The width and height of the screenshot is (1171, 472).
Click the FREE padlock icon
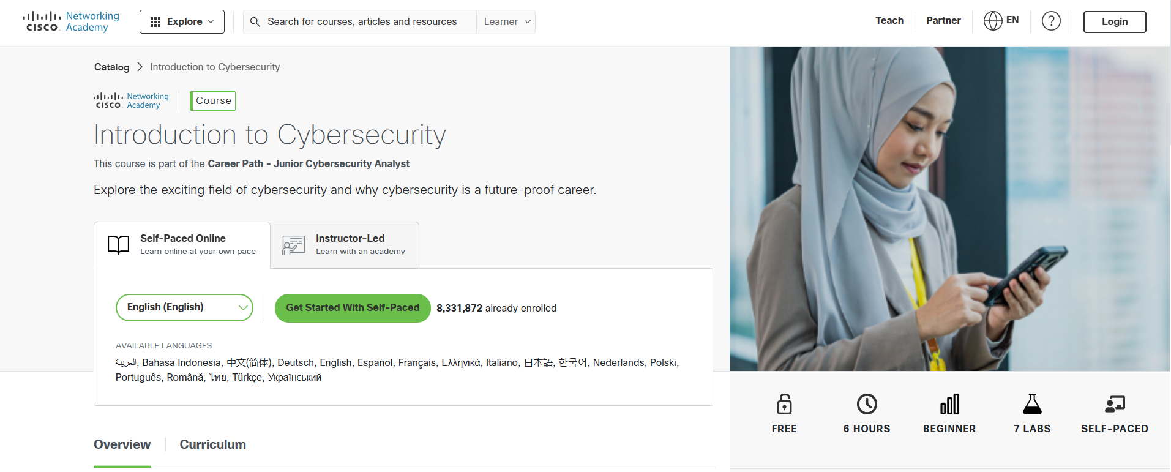pos(784,404)
